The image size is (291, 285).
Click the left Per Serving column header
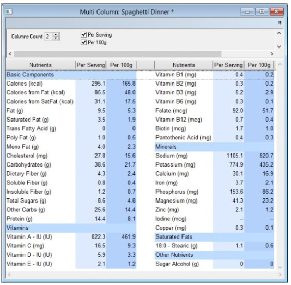tap(91, 65)
